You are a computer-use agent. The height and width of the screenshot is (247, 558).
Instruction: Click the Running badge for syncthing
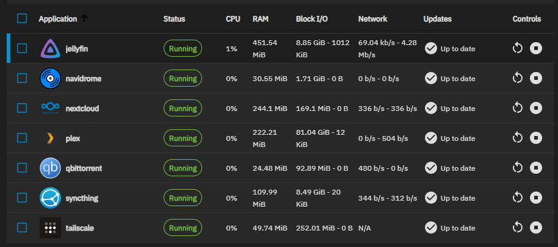(x=183, y=198)
